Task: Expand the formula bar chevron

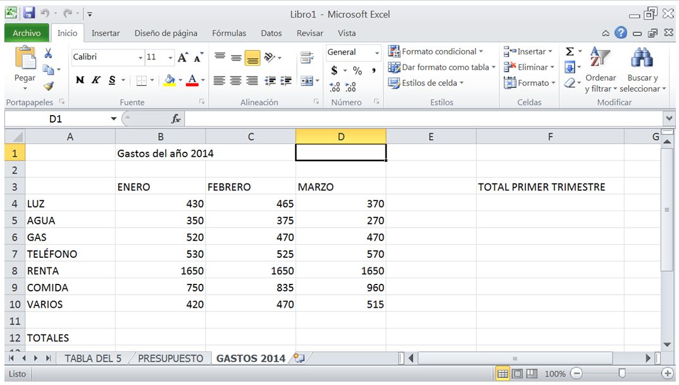Action: pos(669,118)
